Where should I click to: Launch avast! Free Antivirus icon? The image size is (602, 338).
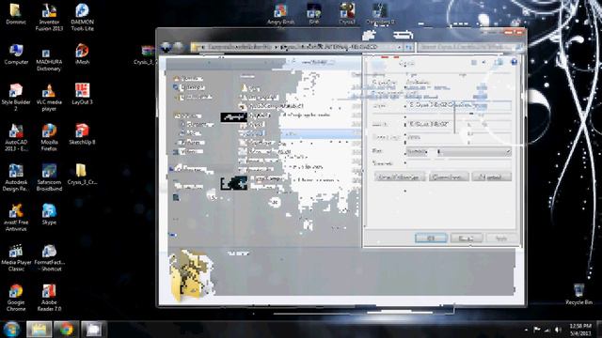tap(16, 218)
